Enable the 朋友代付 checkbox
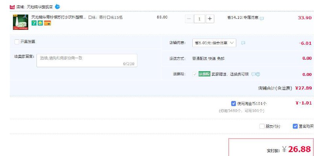 click(262, 126)
